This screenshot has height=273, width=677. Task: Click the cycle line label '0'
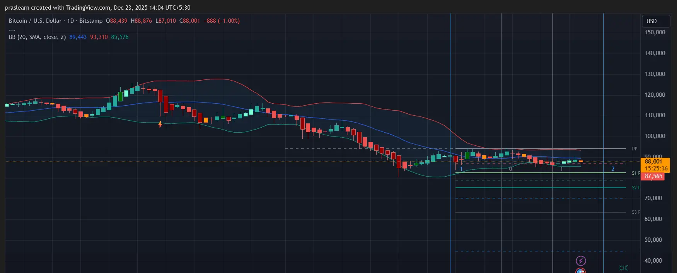coord(510,169)
